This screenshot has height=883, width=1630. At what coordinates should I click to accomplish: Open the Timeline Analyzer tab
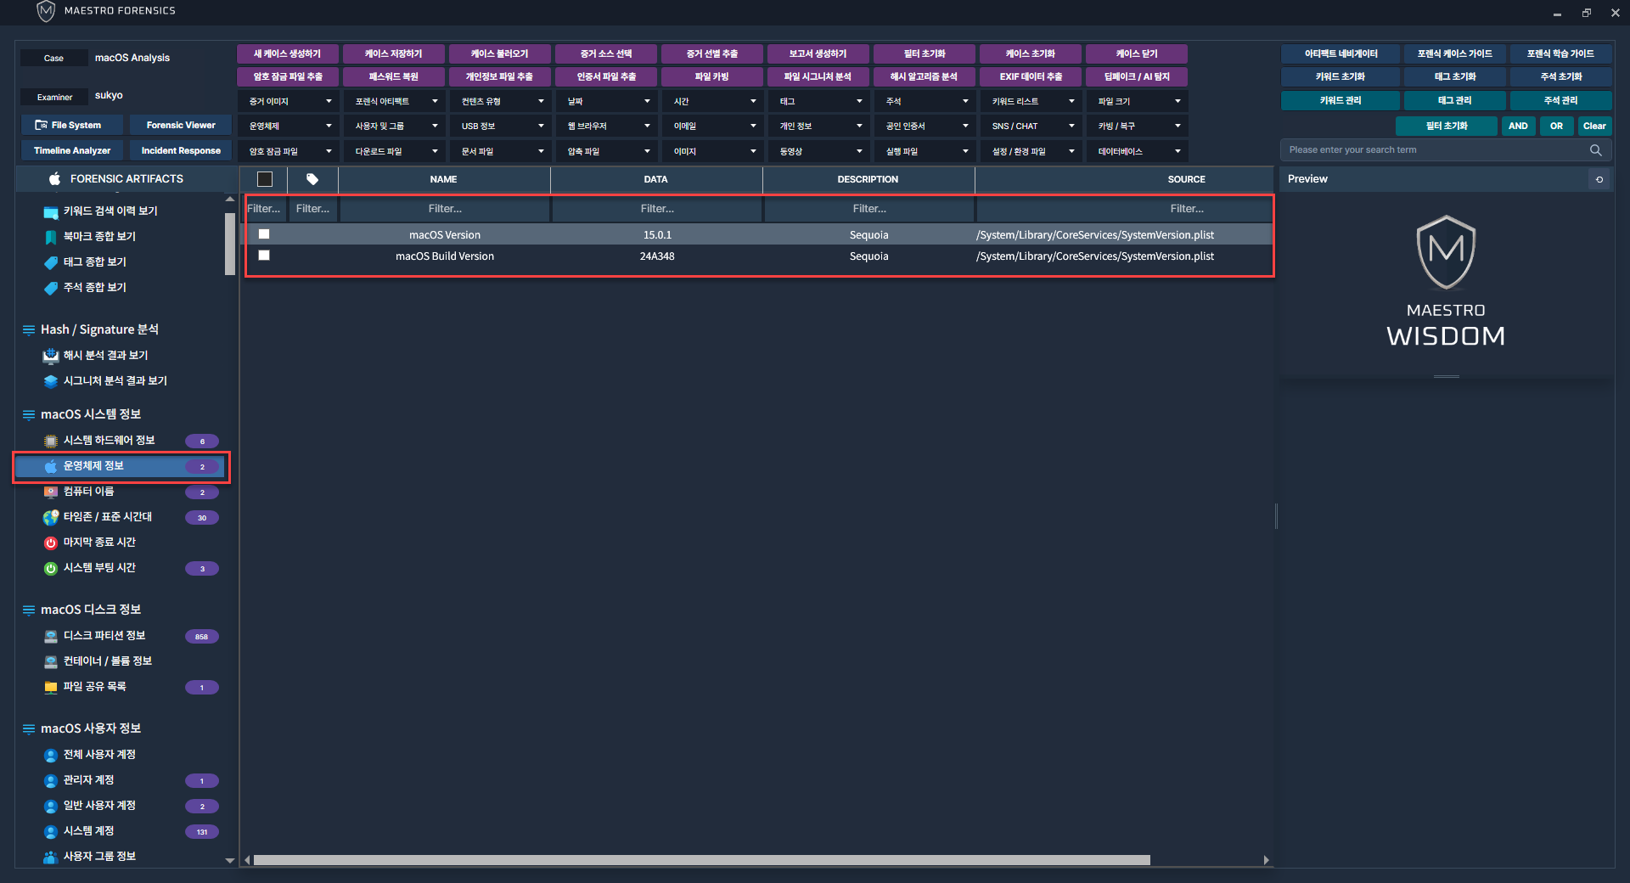pyautogui.click(x=72, y=151)
